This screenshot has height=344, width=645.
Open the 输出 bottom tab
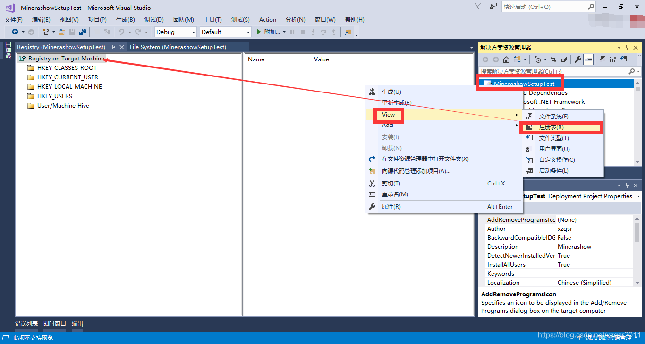[x=77, y=324]
